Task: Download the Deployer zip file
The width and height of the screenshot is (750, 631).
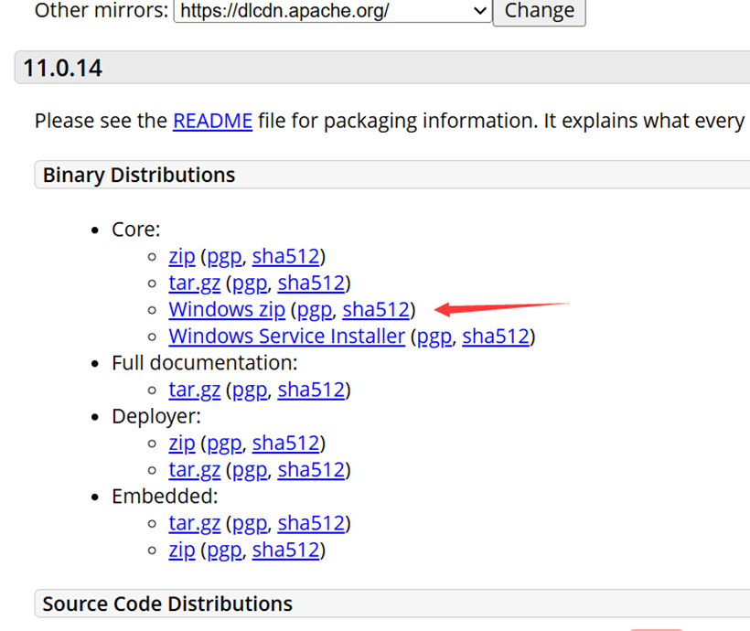Action: [182, 444]
